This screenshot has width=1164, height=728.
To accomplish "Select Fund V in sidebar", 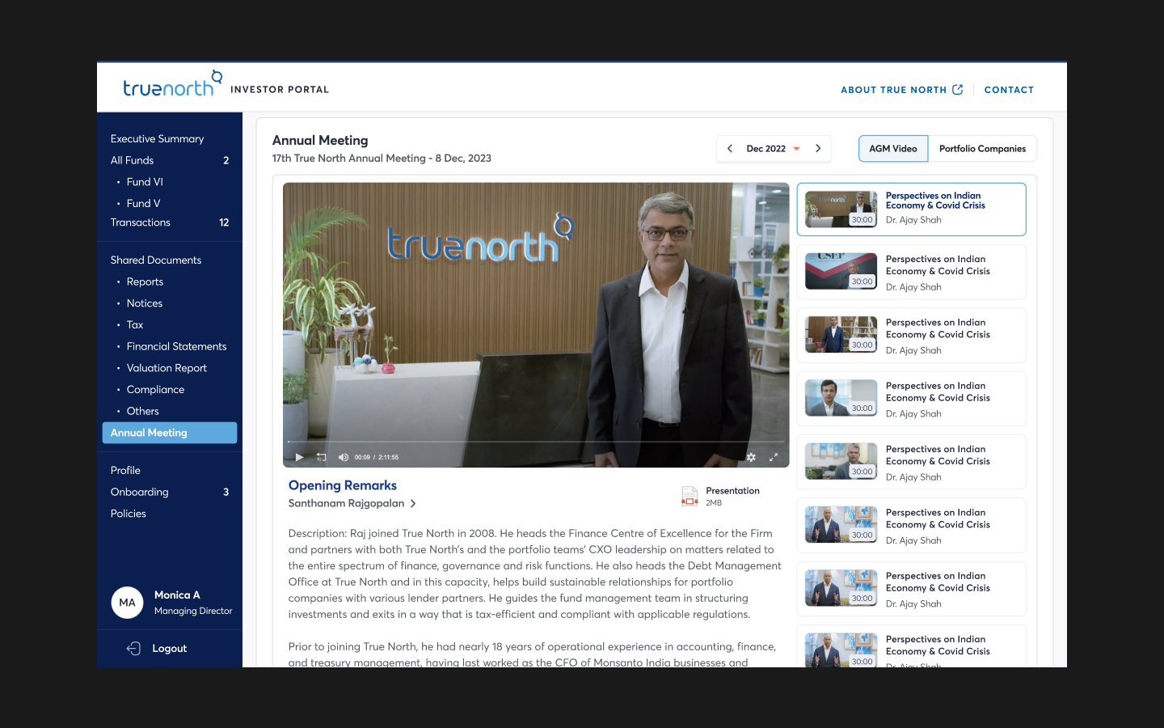I will point(143,204).
